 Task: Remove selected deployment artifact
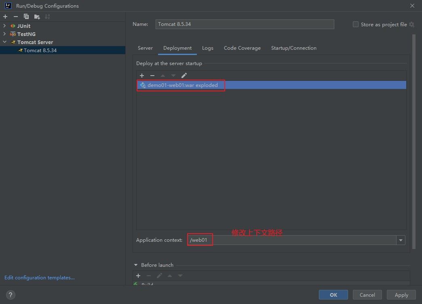tap(152, 76)
